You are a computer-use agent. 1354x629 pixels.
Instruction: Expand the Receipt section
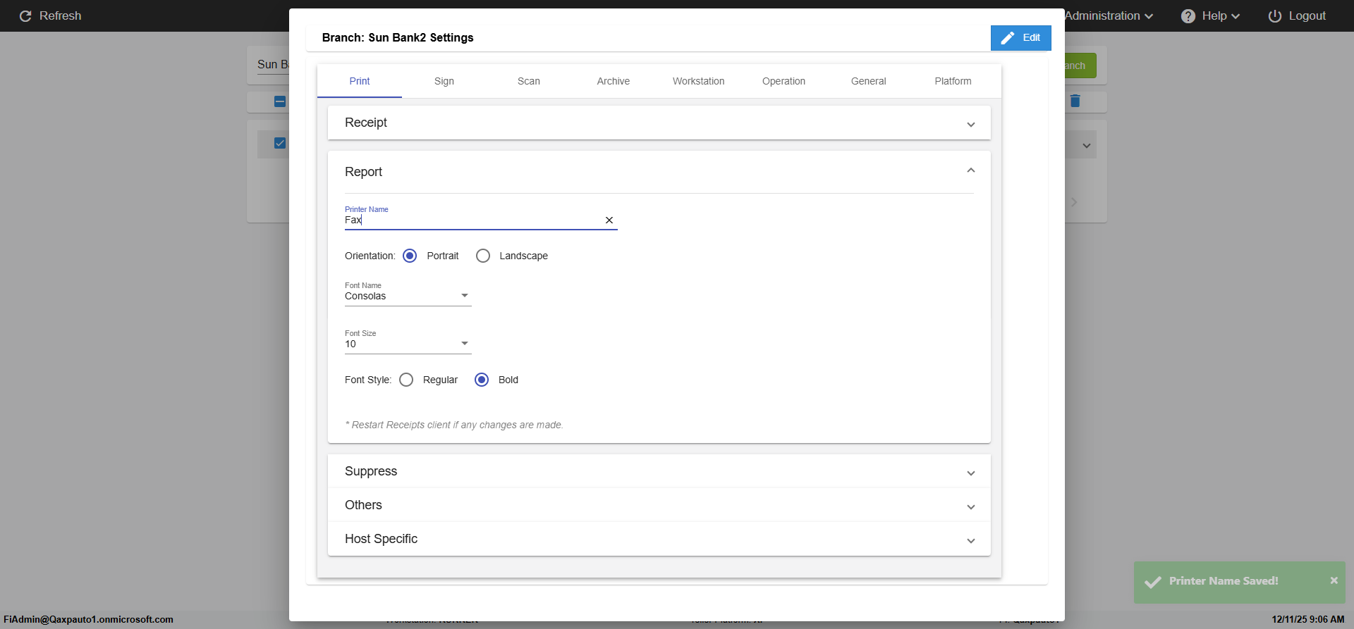click(x=659, y=123)
